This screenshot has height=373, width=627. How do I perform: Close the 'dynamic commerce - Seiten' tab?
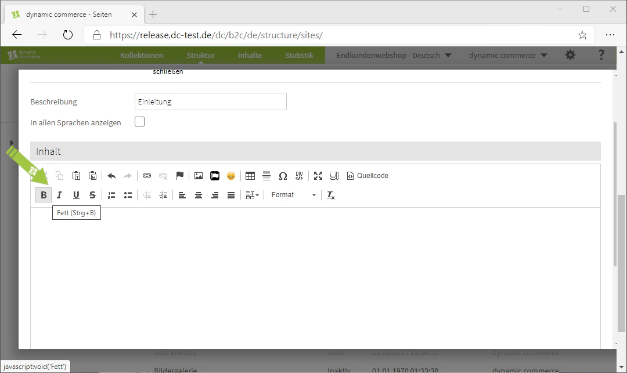134,15
